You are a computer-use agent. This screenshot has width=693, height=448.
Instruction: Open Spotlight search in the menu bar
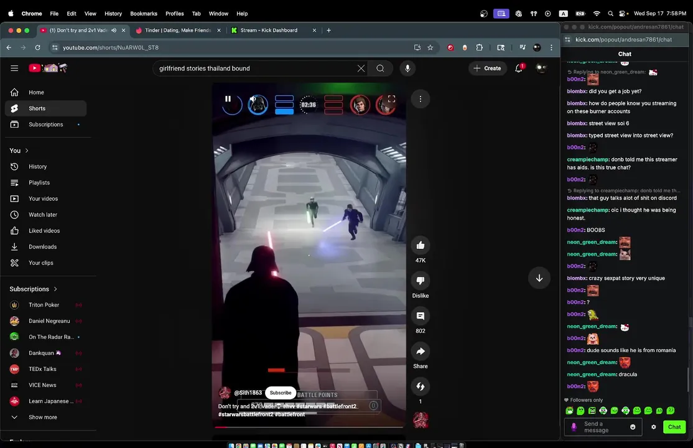[610, 14]
